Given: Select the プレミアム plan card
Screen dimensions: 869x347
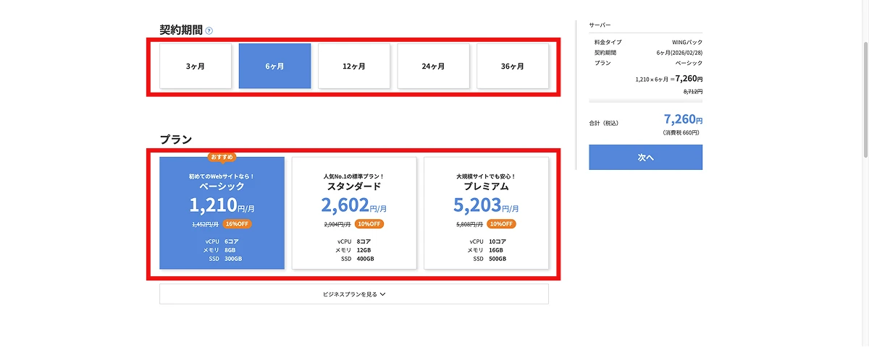Looking at the screenshot, I should click(487, 213).
